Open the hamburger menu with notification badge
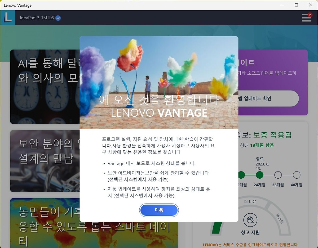Viewport: 318px width, 248px height. point(307,17)
